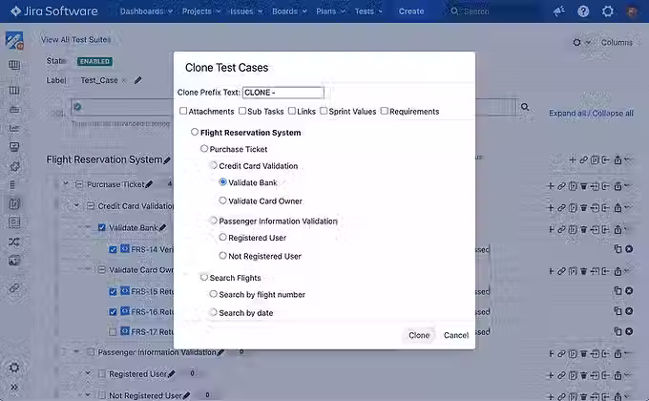The height and width of the screenshot is (401, 649).
Task: Click the Clone Prefix Text input field
Action: tap(283, 93)
